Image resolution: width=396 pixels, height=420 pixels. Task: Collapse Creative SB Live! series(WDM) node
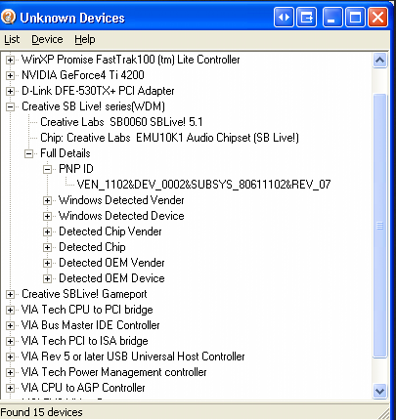coord(10,106)
